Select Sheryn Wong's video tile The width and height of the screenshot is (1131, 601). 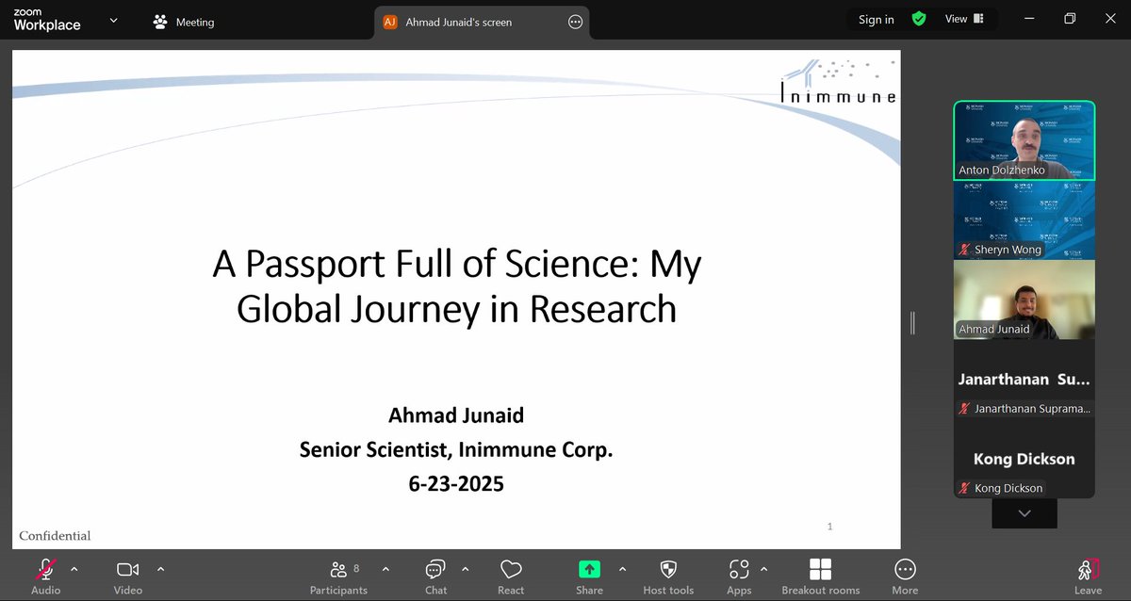1024,220
